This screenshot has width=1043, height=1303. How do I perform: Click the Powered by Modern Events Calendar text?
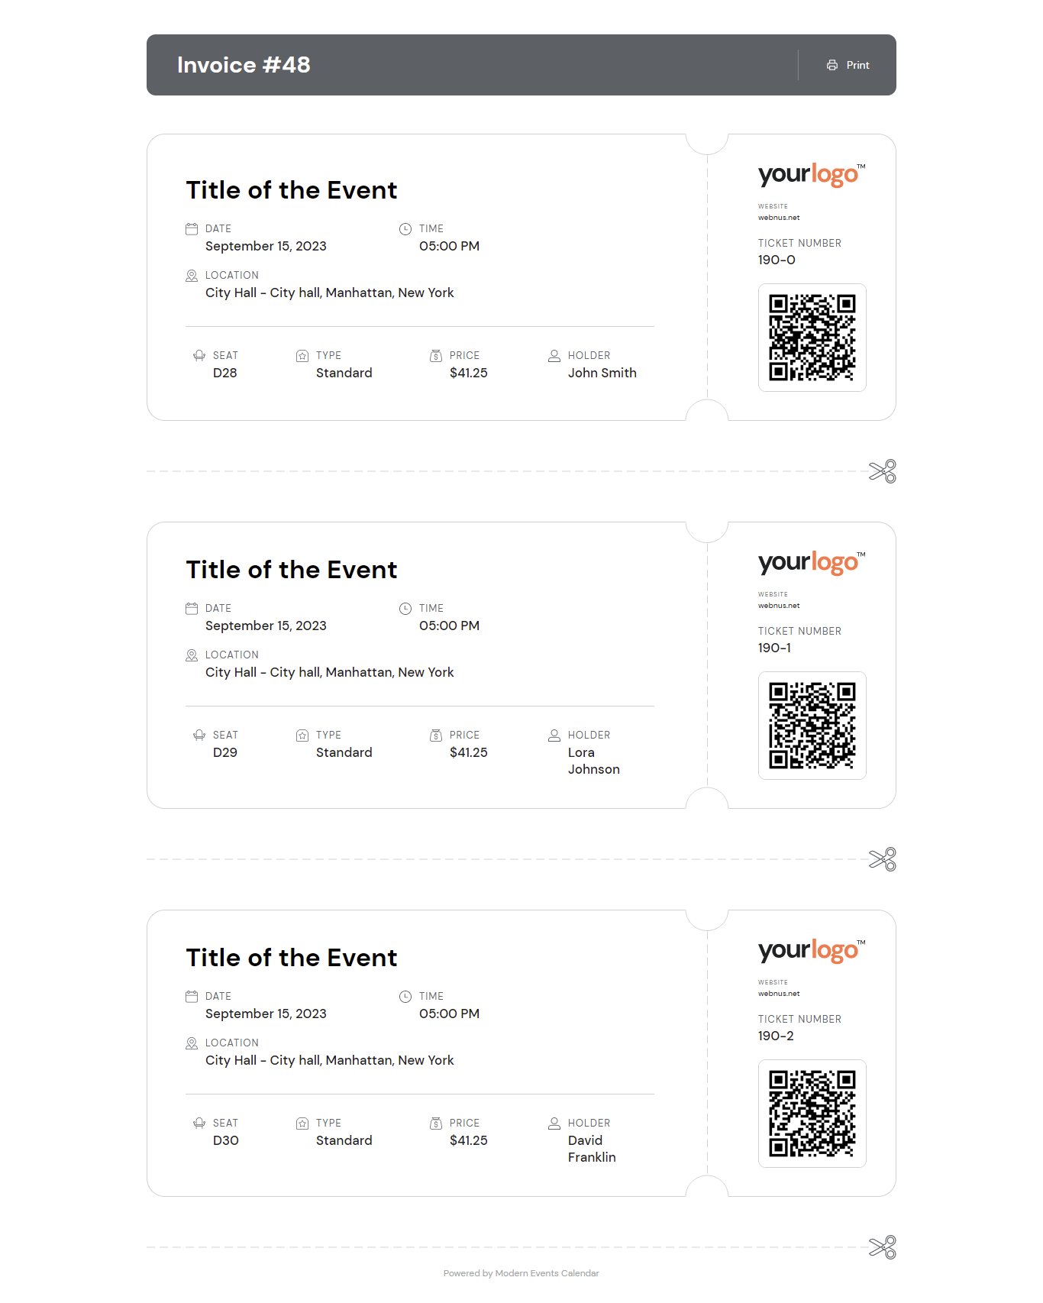[x=521, y=1273]
